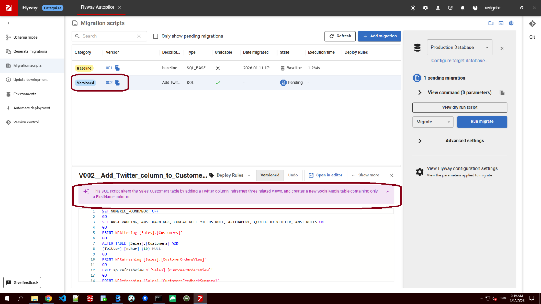Open Production Database target dropdown
Image resolution: width=541 pixels, height=304 pixels.
[459, 47]
